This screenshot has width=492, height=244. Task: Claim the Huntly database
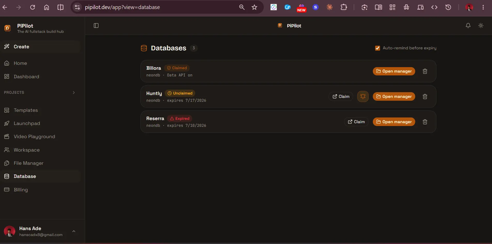(x=341, y=97)
